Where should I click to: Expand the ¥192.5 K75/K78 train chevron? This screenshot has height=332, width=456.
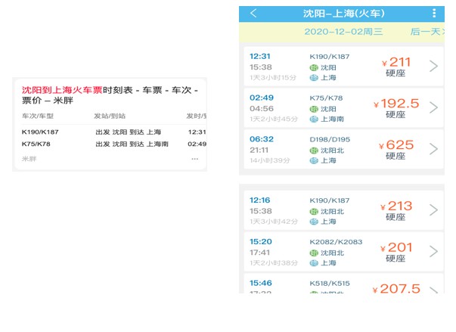[433, 107]
